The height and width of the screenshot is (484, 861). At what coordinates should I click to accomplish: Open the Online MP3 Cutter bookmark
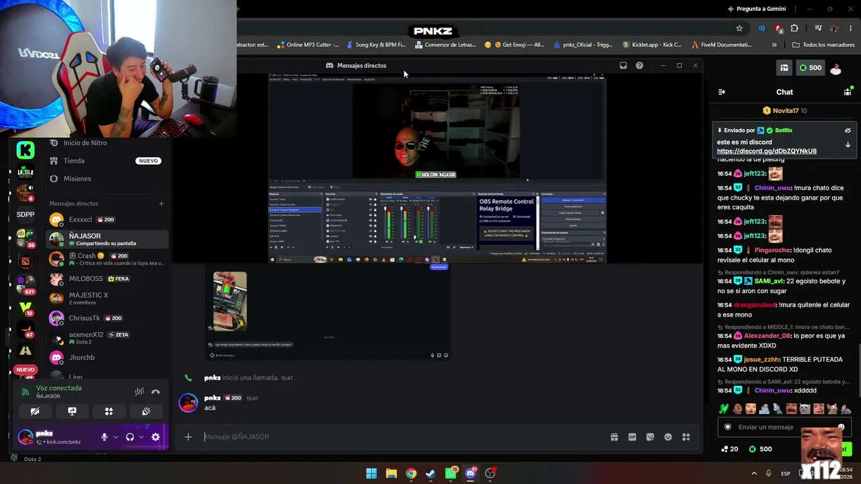[x=307, y=45]
